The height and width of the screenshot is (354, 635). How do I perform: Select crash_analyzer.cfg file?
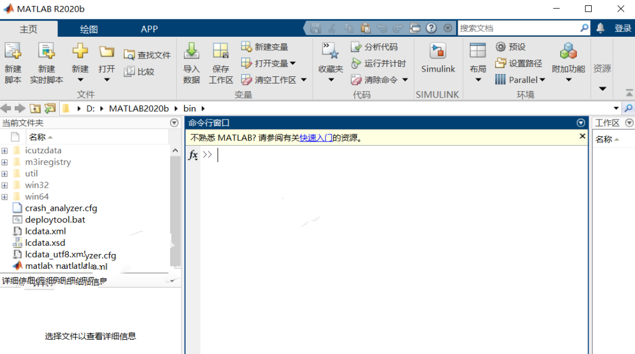click(x=60, y=208)
